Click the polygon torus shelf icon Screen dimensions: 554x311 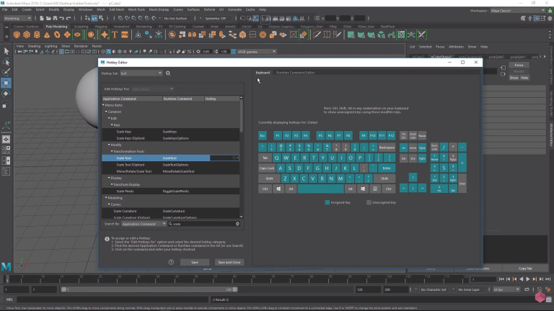[57, 35]
